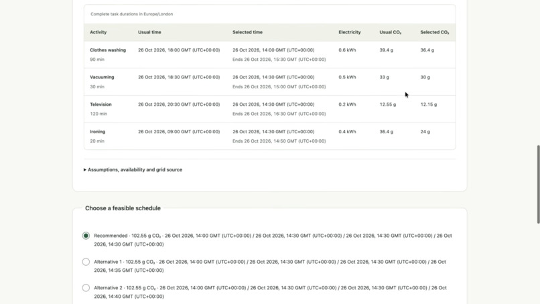The height and width of the screenshot is (304, 540).
Task: Select the Recommended schedule radio button
Action: click(x=86, y=236)
